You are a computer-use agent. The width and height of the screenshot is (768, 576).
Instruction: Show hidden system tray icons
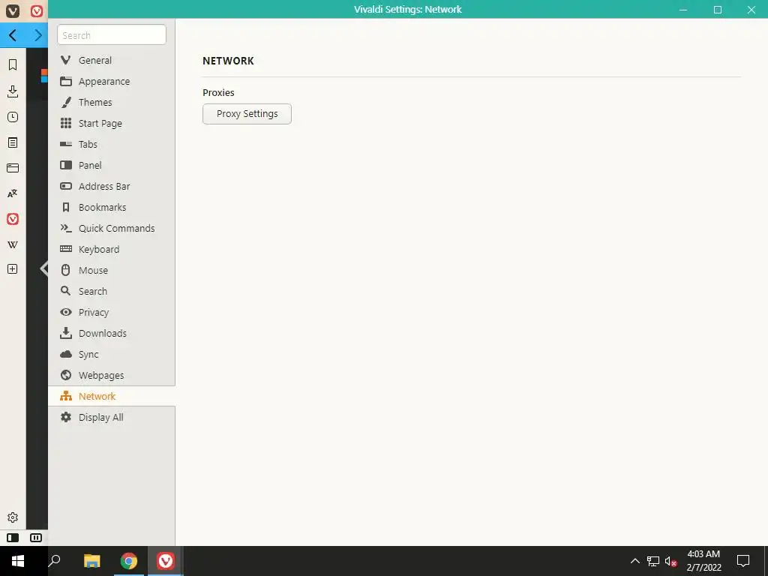point(634,561)
